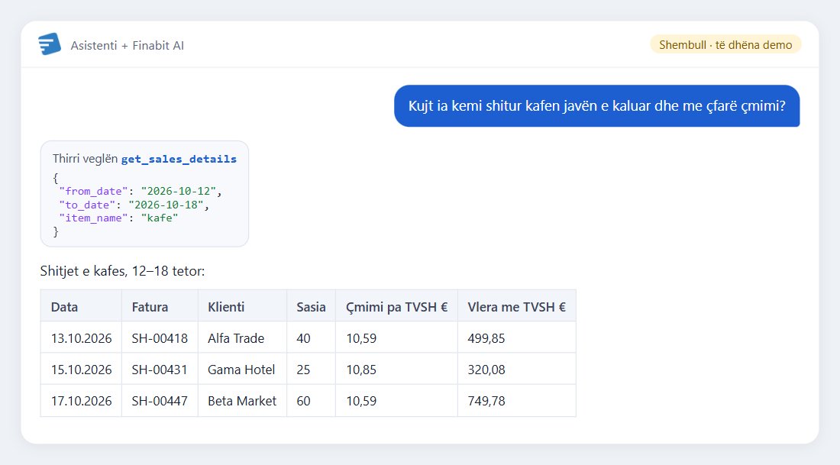Screen dimensions: 840x465
Task: Select invoice number SH-00418
Action: click(x=160, y=338)
